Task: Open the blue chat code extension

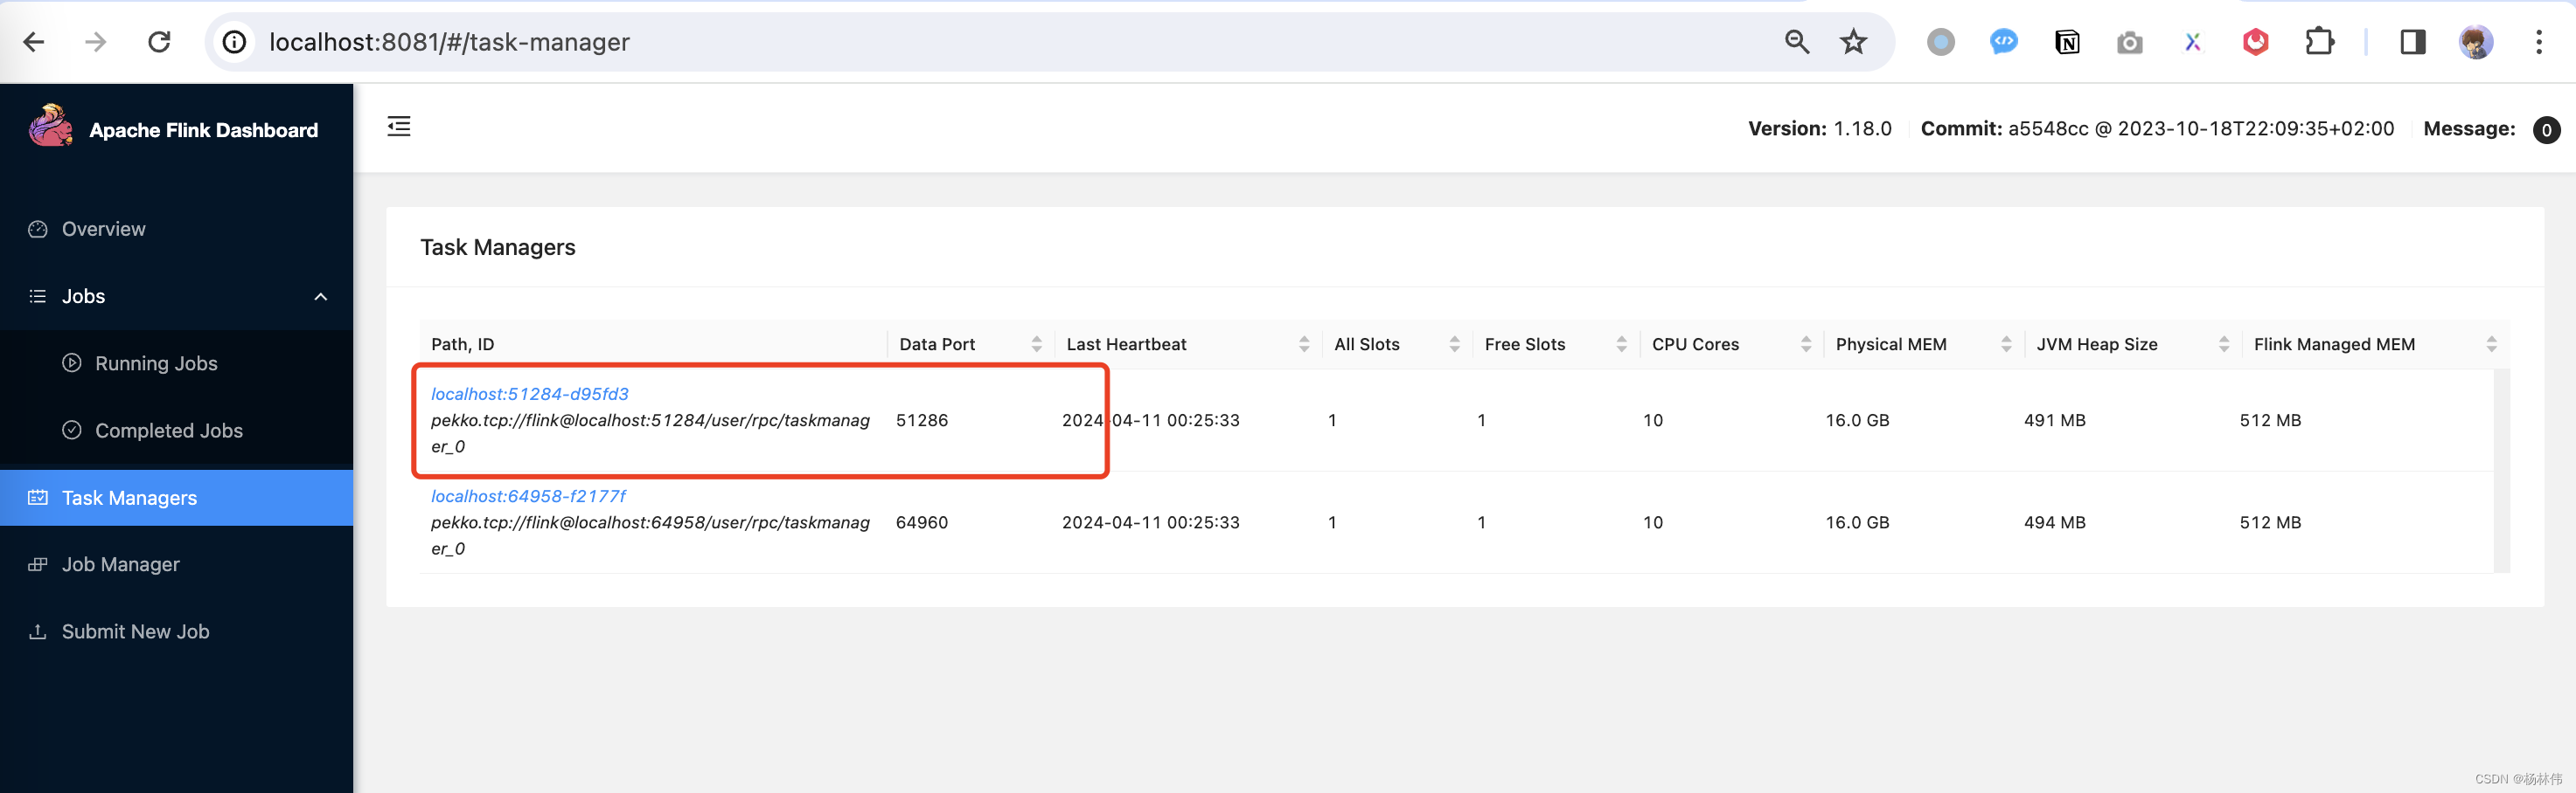Action: click(x=2003, y=42)
